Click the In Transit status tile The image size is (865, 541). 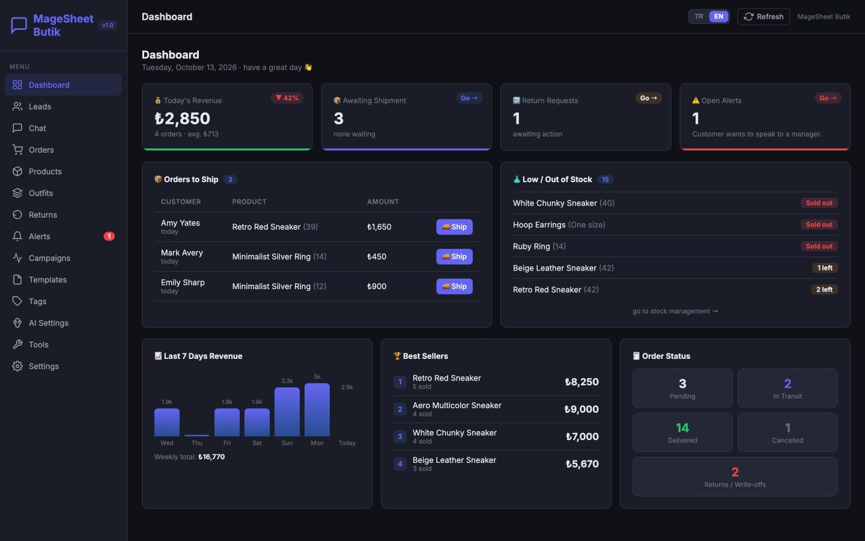pyautogui.click(x=788, y=388)
